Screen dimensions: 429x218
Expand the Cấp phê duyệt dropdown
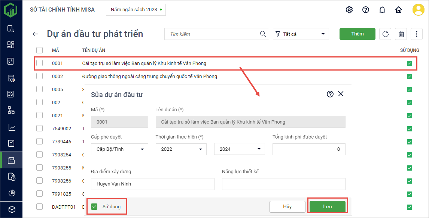click(x=119, y=149)
